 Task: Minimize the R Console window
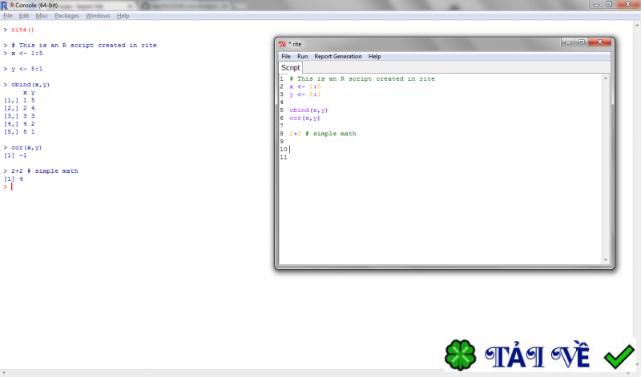coord(596,5)
